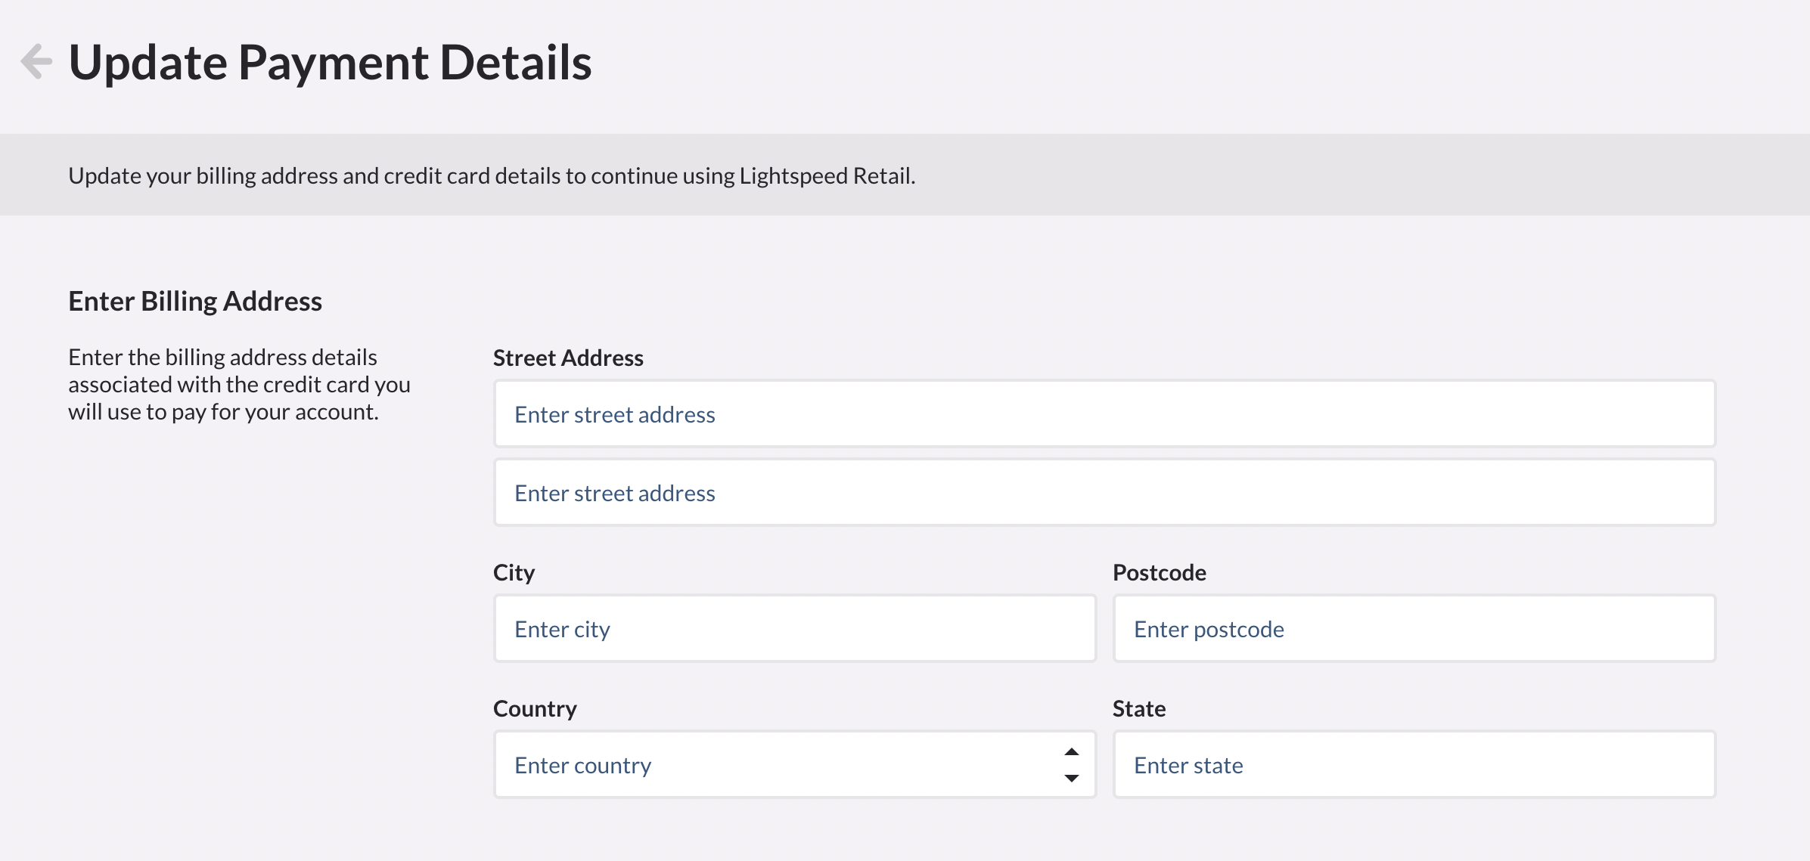Click the billing address description paragraph

(x=239, y=384)
